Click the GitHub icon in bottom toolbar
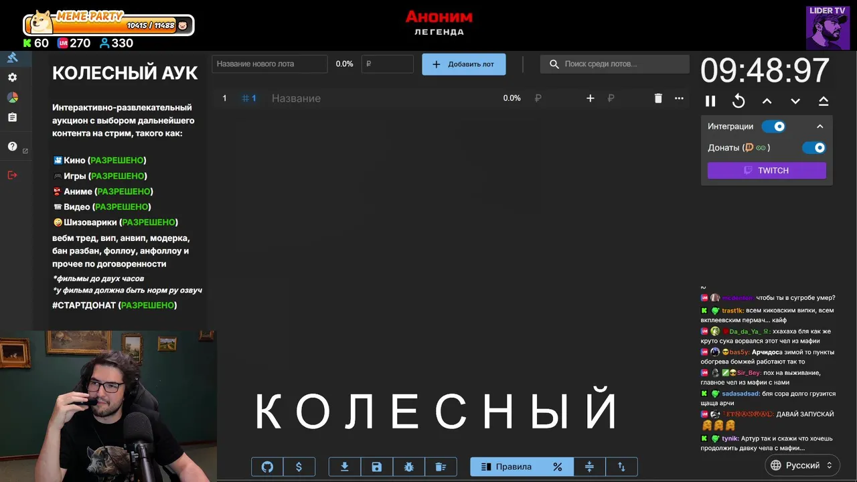Image resolution: width=857 pixels, height=482 pixels. 267,467
